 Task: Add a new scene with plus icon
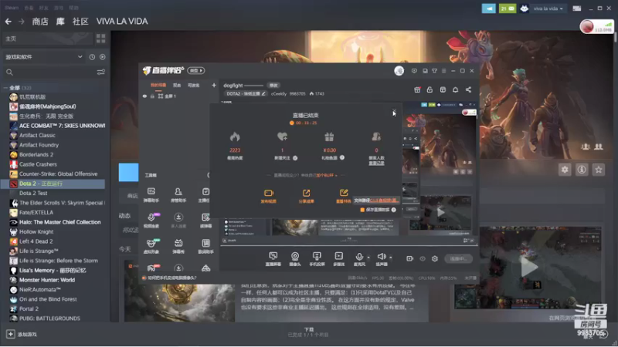[214, 85]
